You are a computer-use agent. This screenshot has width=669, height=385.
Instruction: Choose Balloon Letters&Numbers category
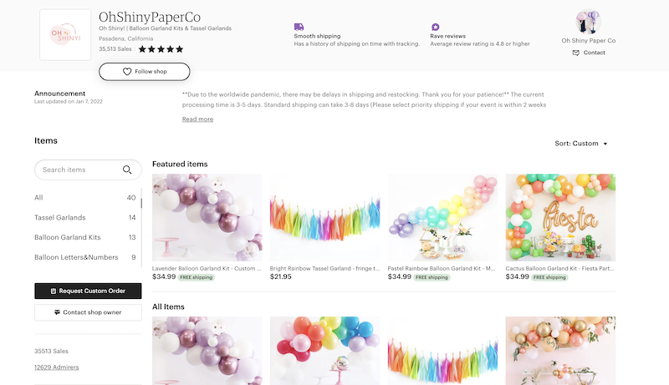(75, 257)
